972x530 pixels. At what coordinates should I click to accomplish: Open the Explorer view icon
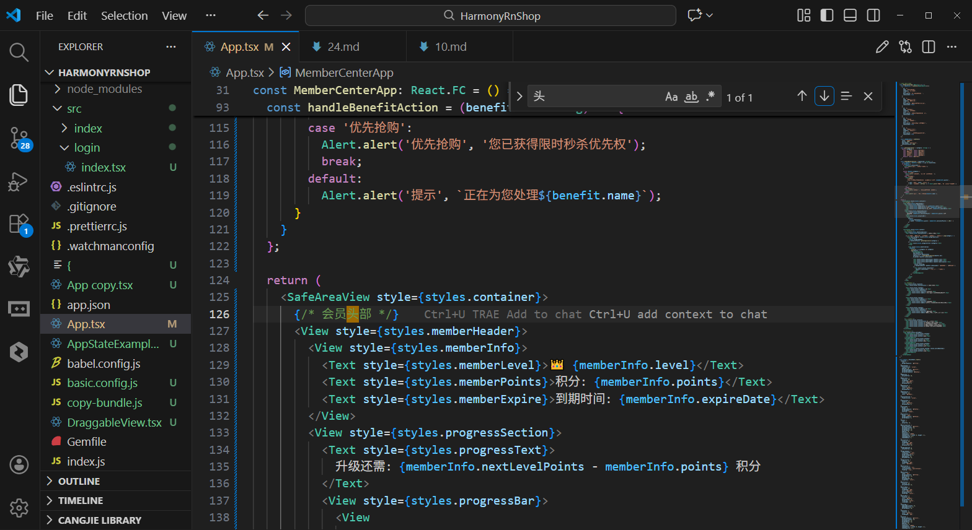(x=19, y=94)
